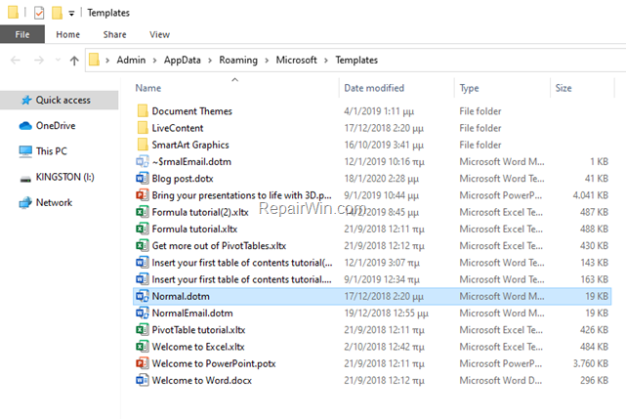This screenshot has width=626, height=419.
Task: Select the file name Blog post.dotx
Action: coord(183,179)
